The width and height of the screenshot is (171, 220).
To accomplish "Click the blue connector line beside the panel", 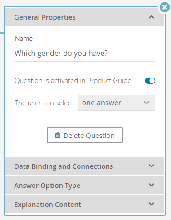I will (2, 33).
